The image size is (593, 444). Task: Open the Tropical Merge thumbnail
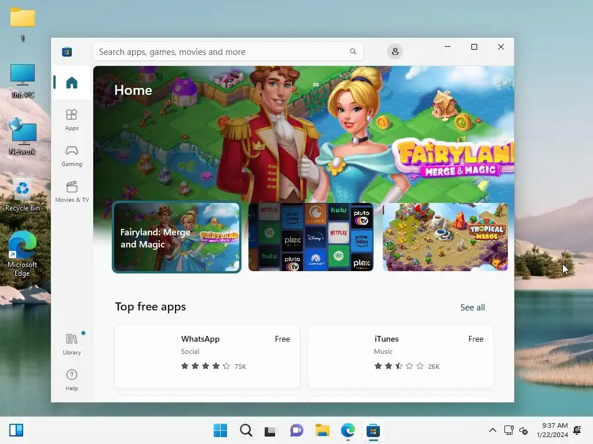point(445,237)
